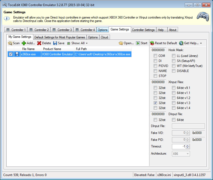Open the Architecture X86 combo box
Image resolution: width=213 pixels, height=180 pixels.
pos(181,154)
